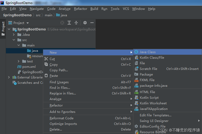The height and width of the screenshot is (134, 202).
Task: Open the Help menu
Action: click(x=152, y=9)
